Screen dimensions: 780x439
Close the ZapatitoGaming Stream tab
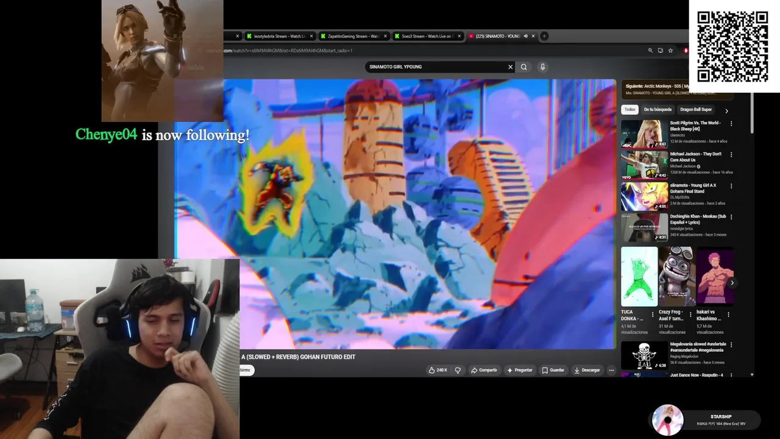click(x=385, y=36)
